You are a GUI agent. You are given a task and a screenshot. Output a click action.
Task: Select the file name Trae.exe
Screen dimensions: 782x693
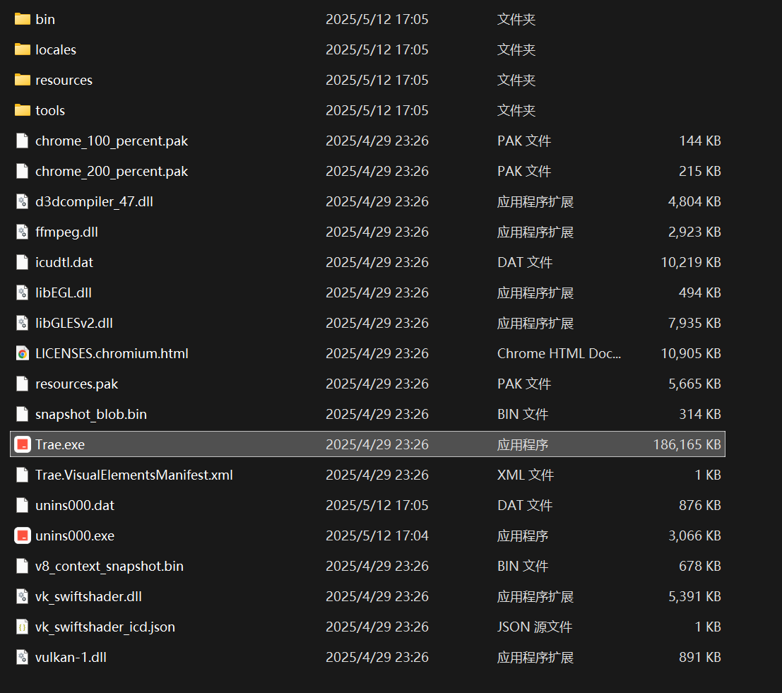(x=60, y=444)
